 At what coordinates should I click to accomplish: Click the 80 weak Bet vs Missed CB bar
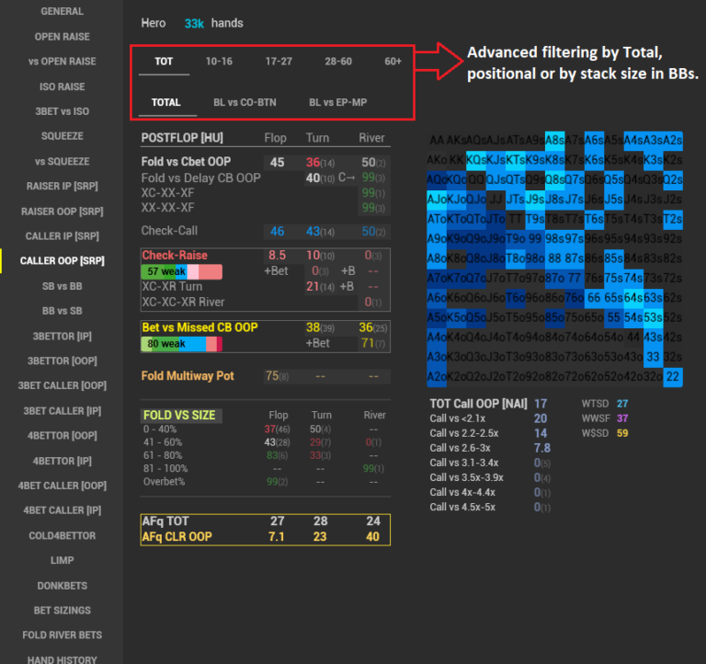point(182,344)
